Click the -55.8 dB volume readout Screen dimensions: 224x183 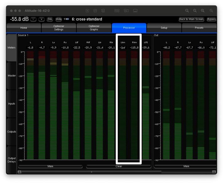19,19
